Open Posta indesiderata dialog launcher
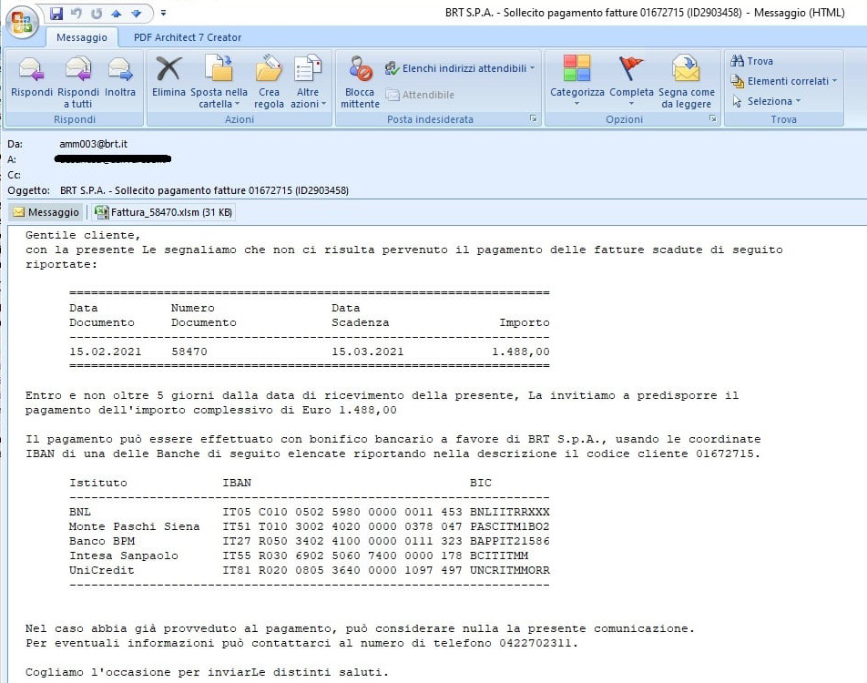This screenshot has height=683, width=867. [x=533, y=118]
